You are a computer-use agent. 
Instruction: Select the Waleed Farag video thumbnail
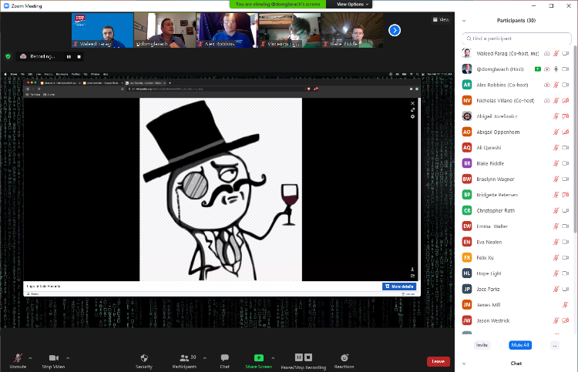(x=102, y=30)
